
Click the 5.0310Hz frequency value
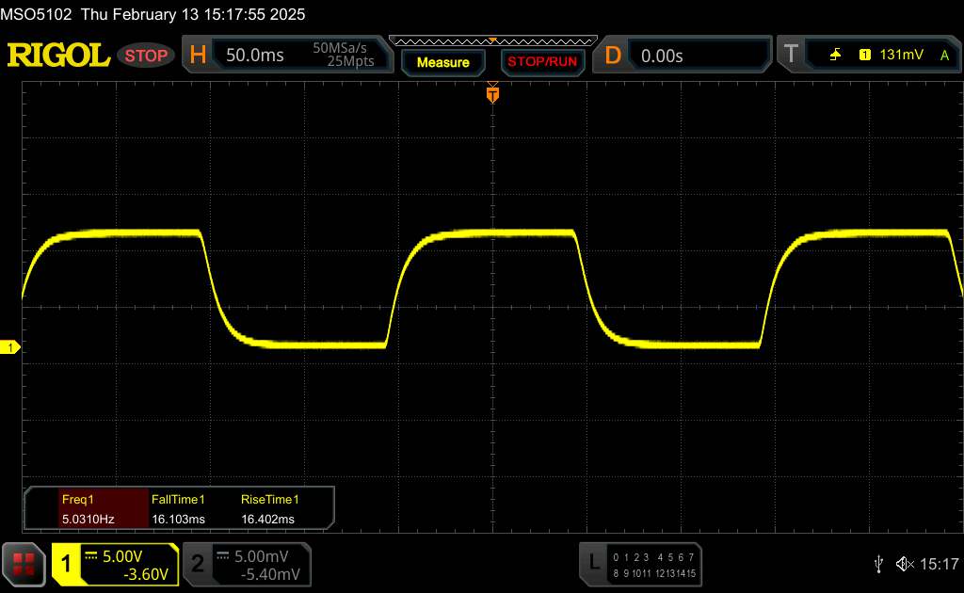coord(88,520)
